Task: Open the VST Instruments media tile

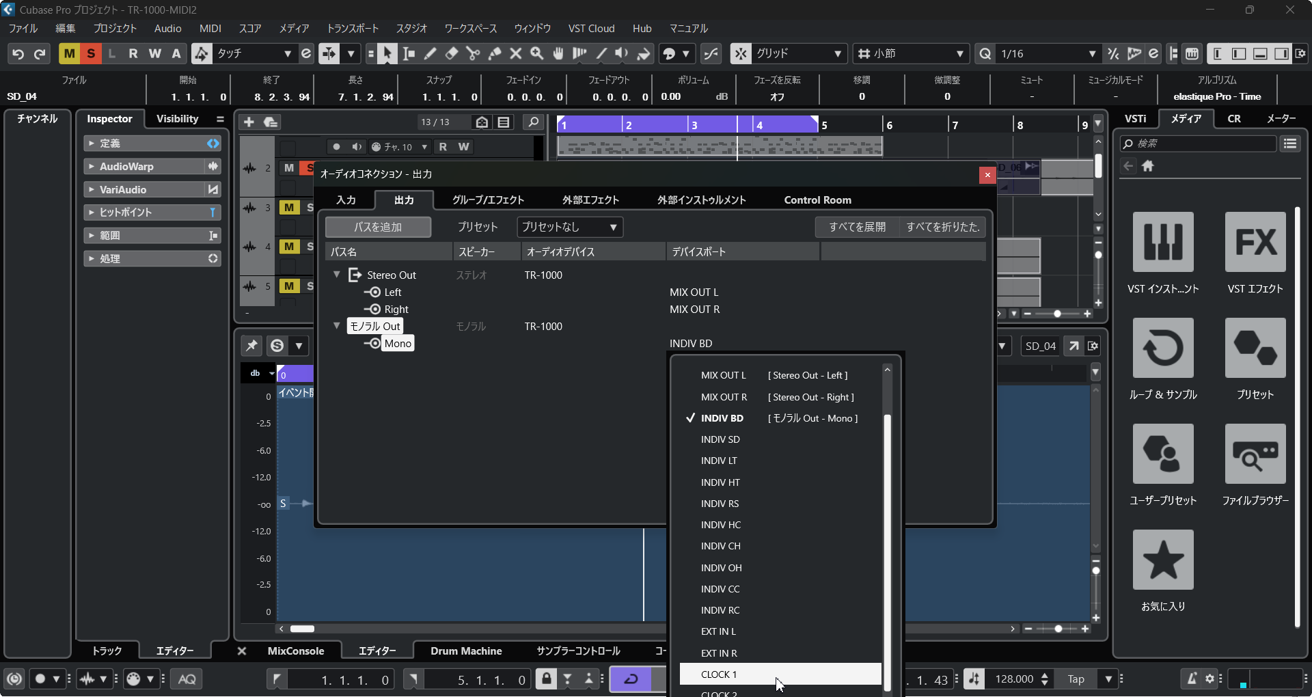Action: 1162,242
